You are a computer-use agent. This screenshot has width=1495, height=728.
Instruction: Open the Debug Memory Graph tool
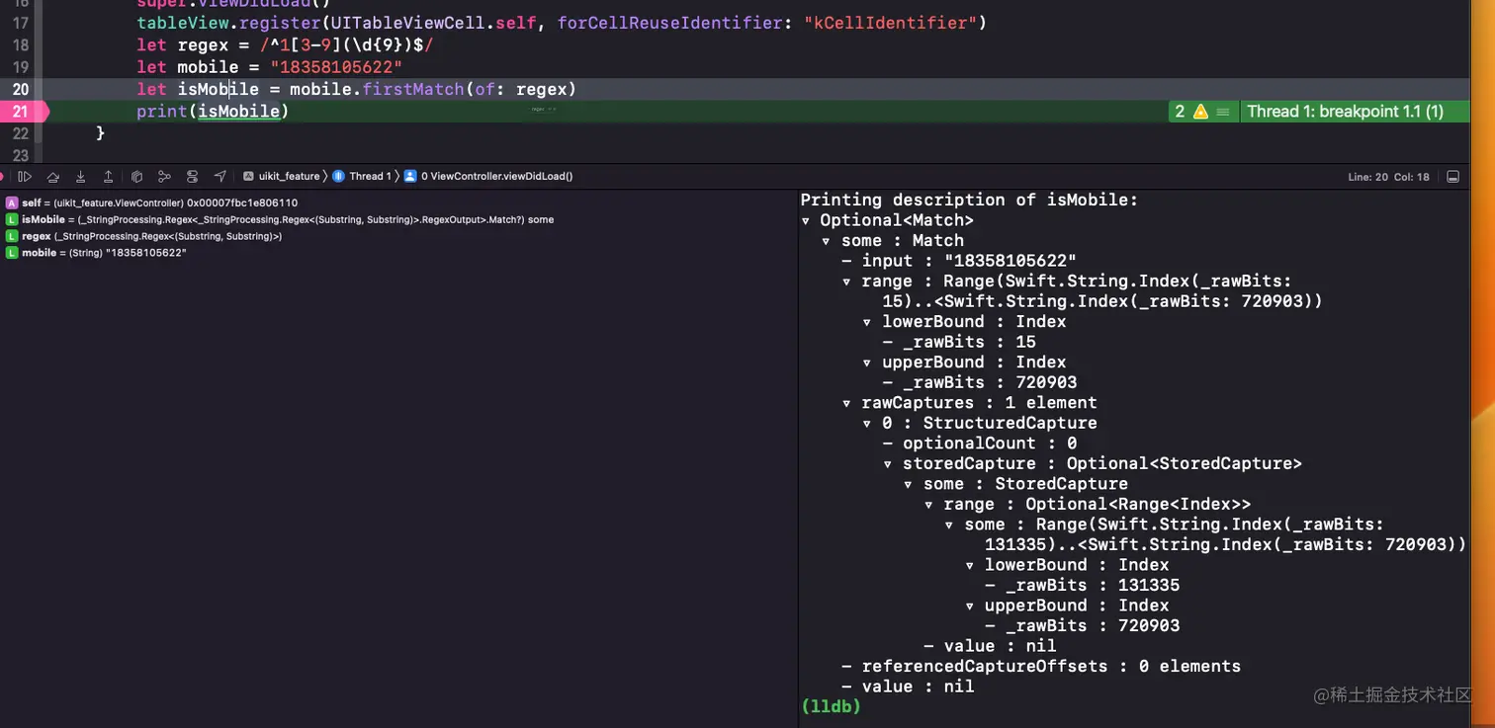click(x=164, y=177)
